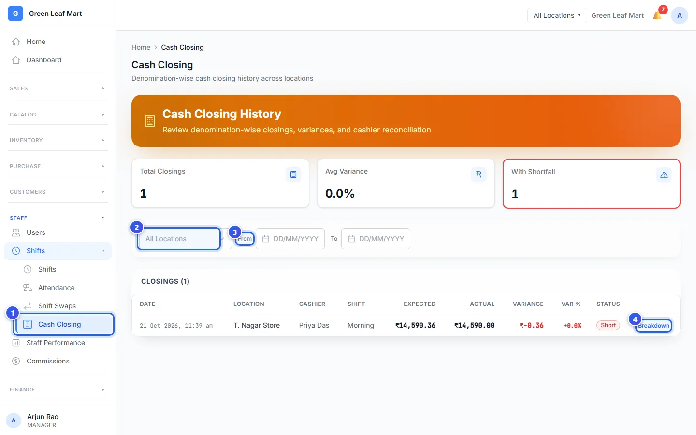696x435 pixels.
Task: Click the Priya Das cashier cell
Action: pyautogui.click(x=314, y=325)
